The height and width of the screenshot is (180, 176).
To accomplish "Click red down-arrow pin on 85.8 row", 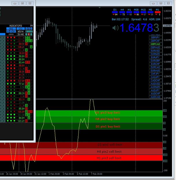I will (26, 109).
